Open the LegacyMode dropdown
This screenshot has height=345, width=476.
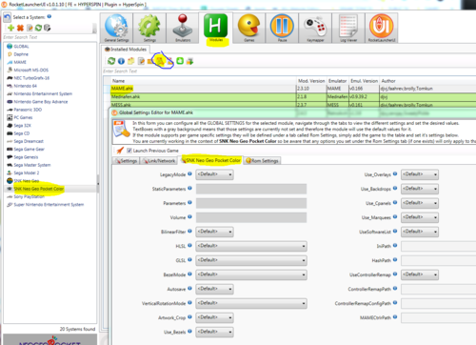coord(214,174)
